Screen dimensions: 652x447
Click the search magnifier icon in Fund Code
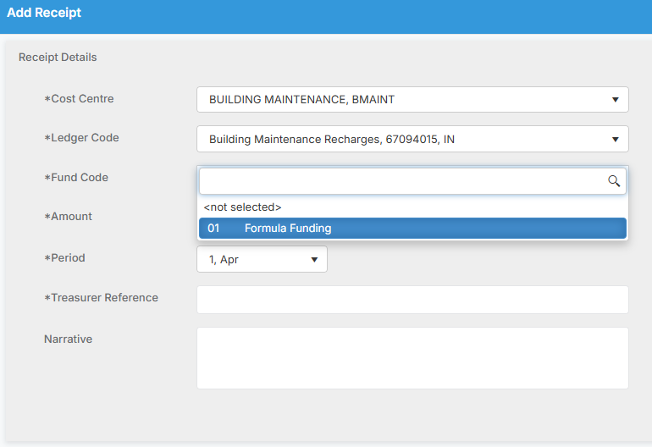tap(614, 181)
